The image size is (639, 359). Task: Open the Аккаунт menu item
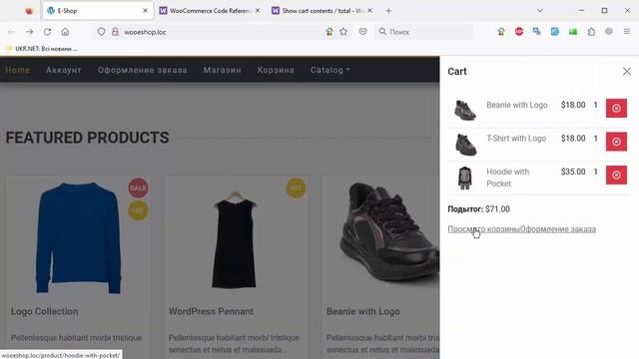[x=64, y=70]
